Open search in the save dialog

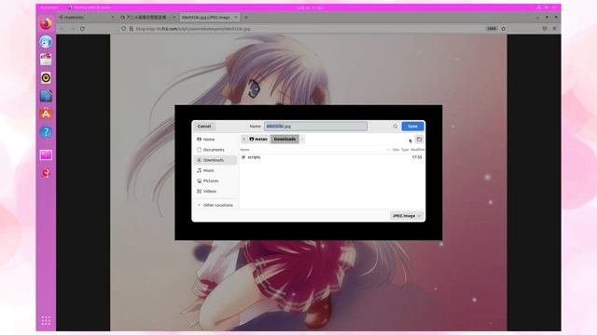396,127
